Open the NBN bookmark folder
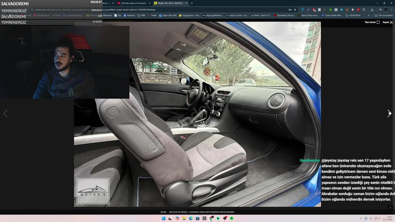Image resolution: width=395 pixels, height=222 pixels. [x=141, y=15]
